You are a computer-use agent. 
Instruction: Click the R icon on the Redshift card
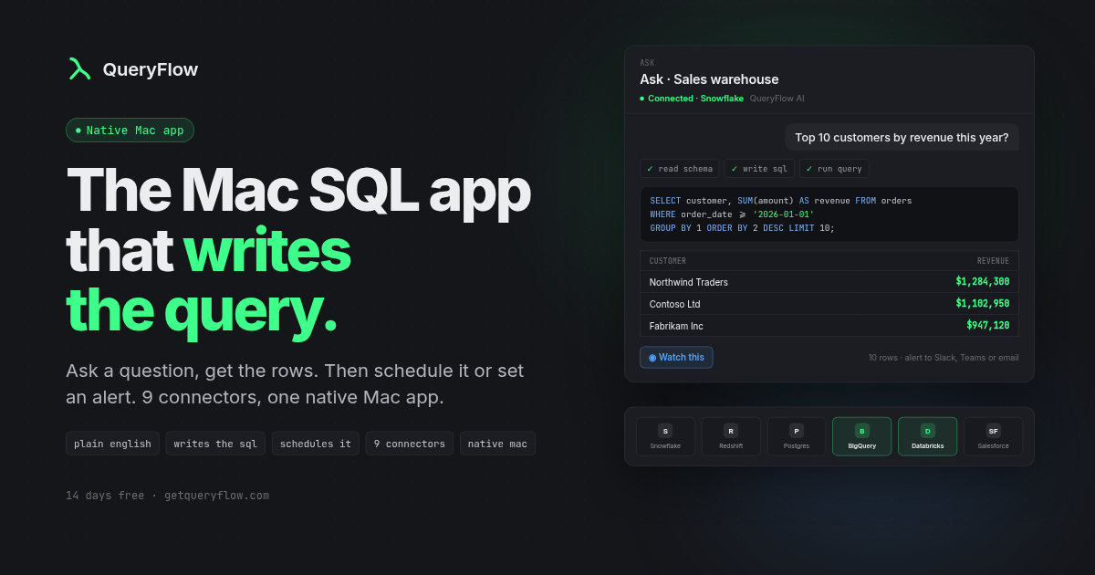click(731, 431)
